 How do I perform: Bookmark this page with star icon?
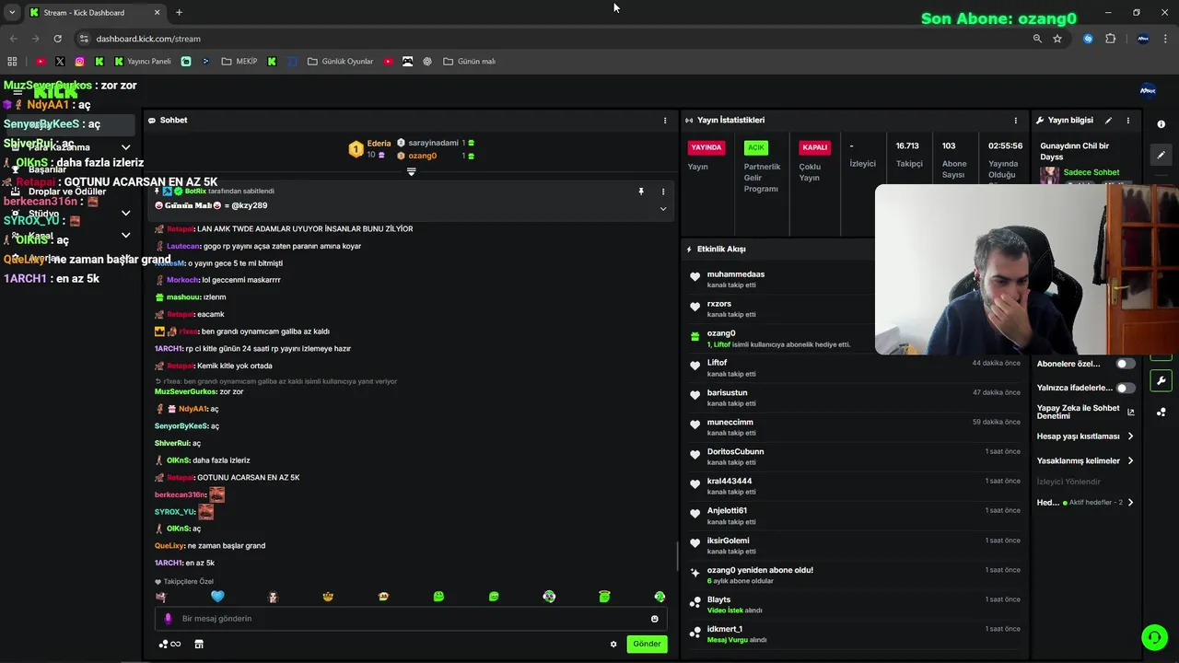[1057, 39]
